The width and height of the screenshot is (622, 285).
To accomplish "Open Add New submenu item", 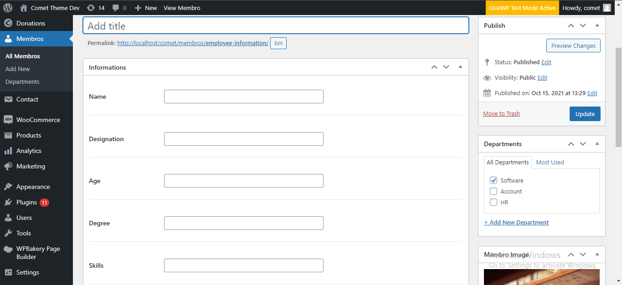I will 18,69.
